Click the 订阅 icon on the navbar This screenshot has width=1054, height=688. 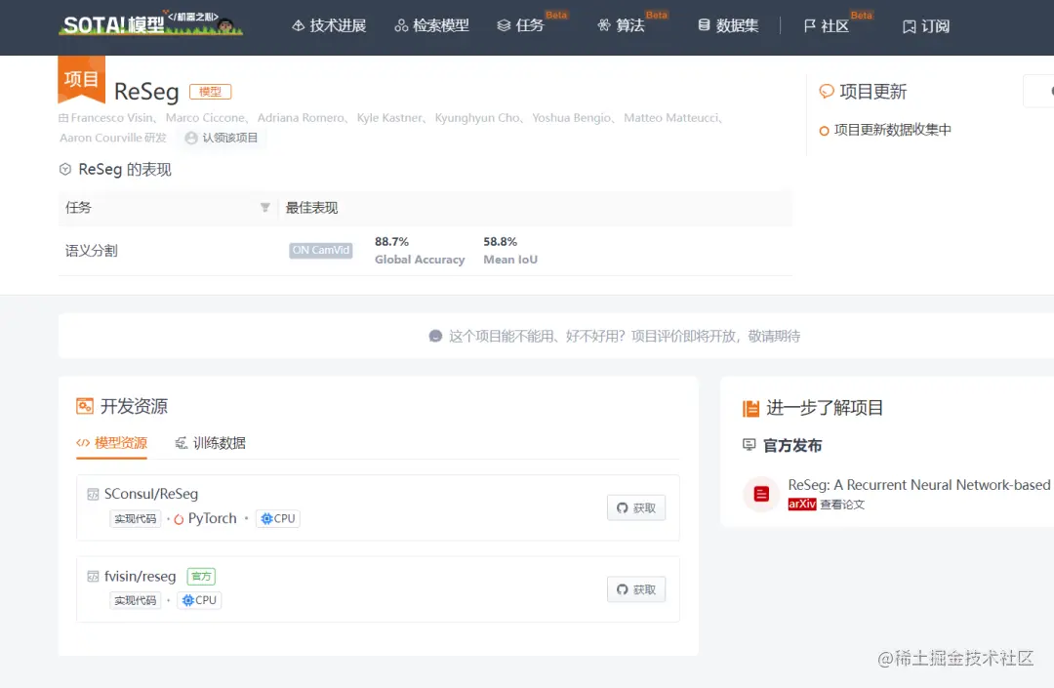coord(925,25)
